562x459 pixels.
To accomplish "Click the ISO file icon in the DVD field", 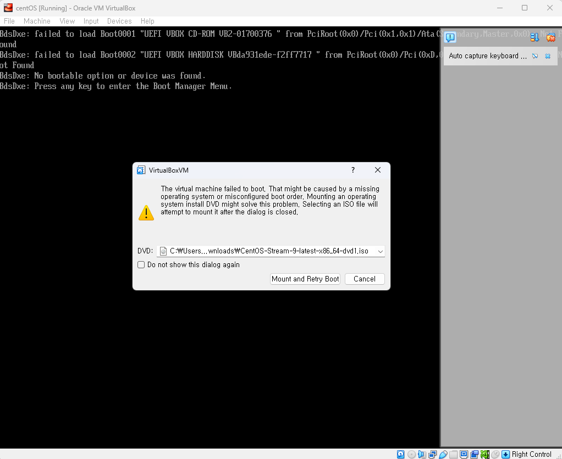I will pos(163,251).
